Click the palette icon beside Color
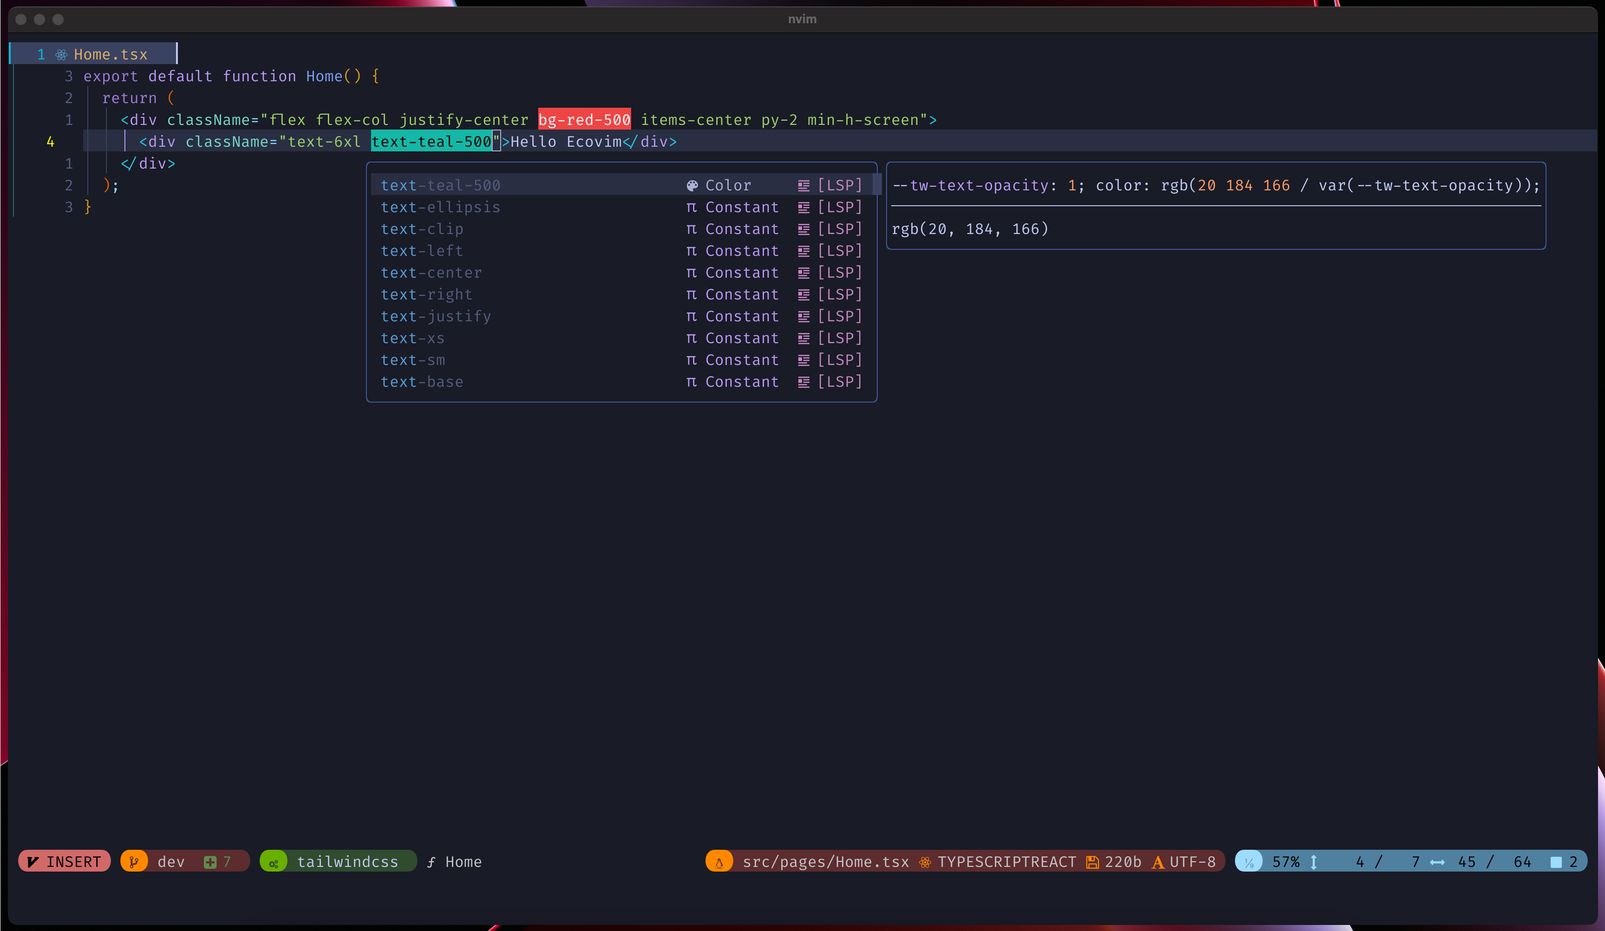Viewport: 1605px width, 931px height. point(692,185)
